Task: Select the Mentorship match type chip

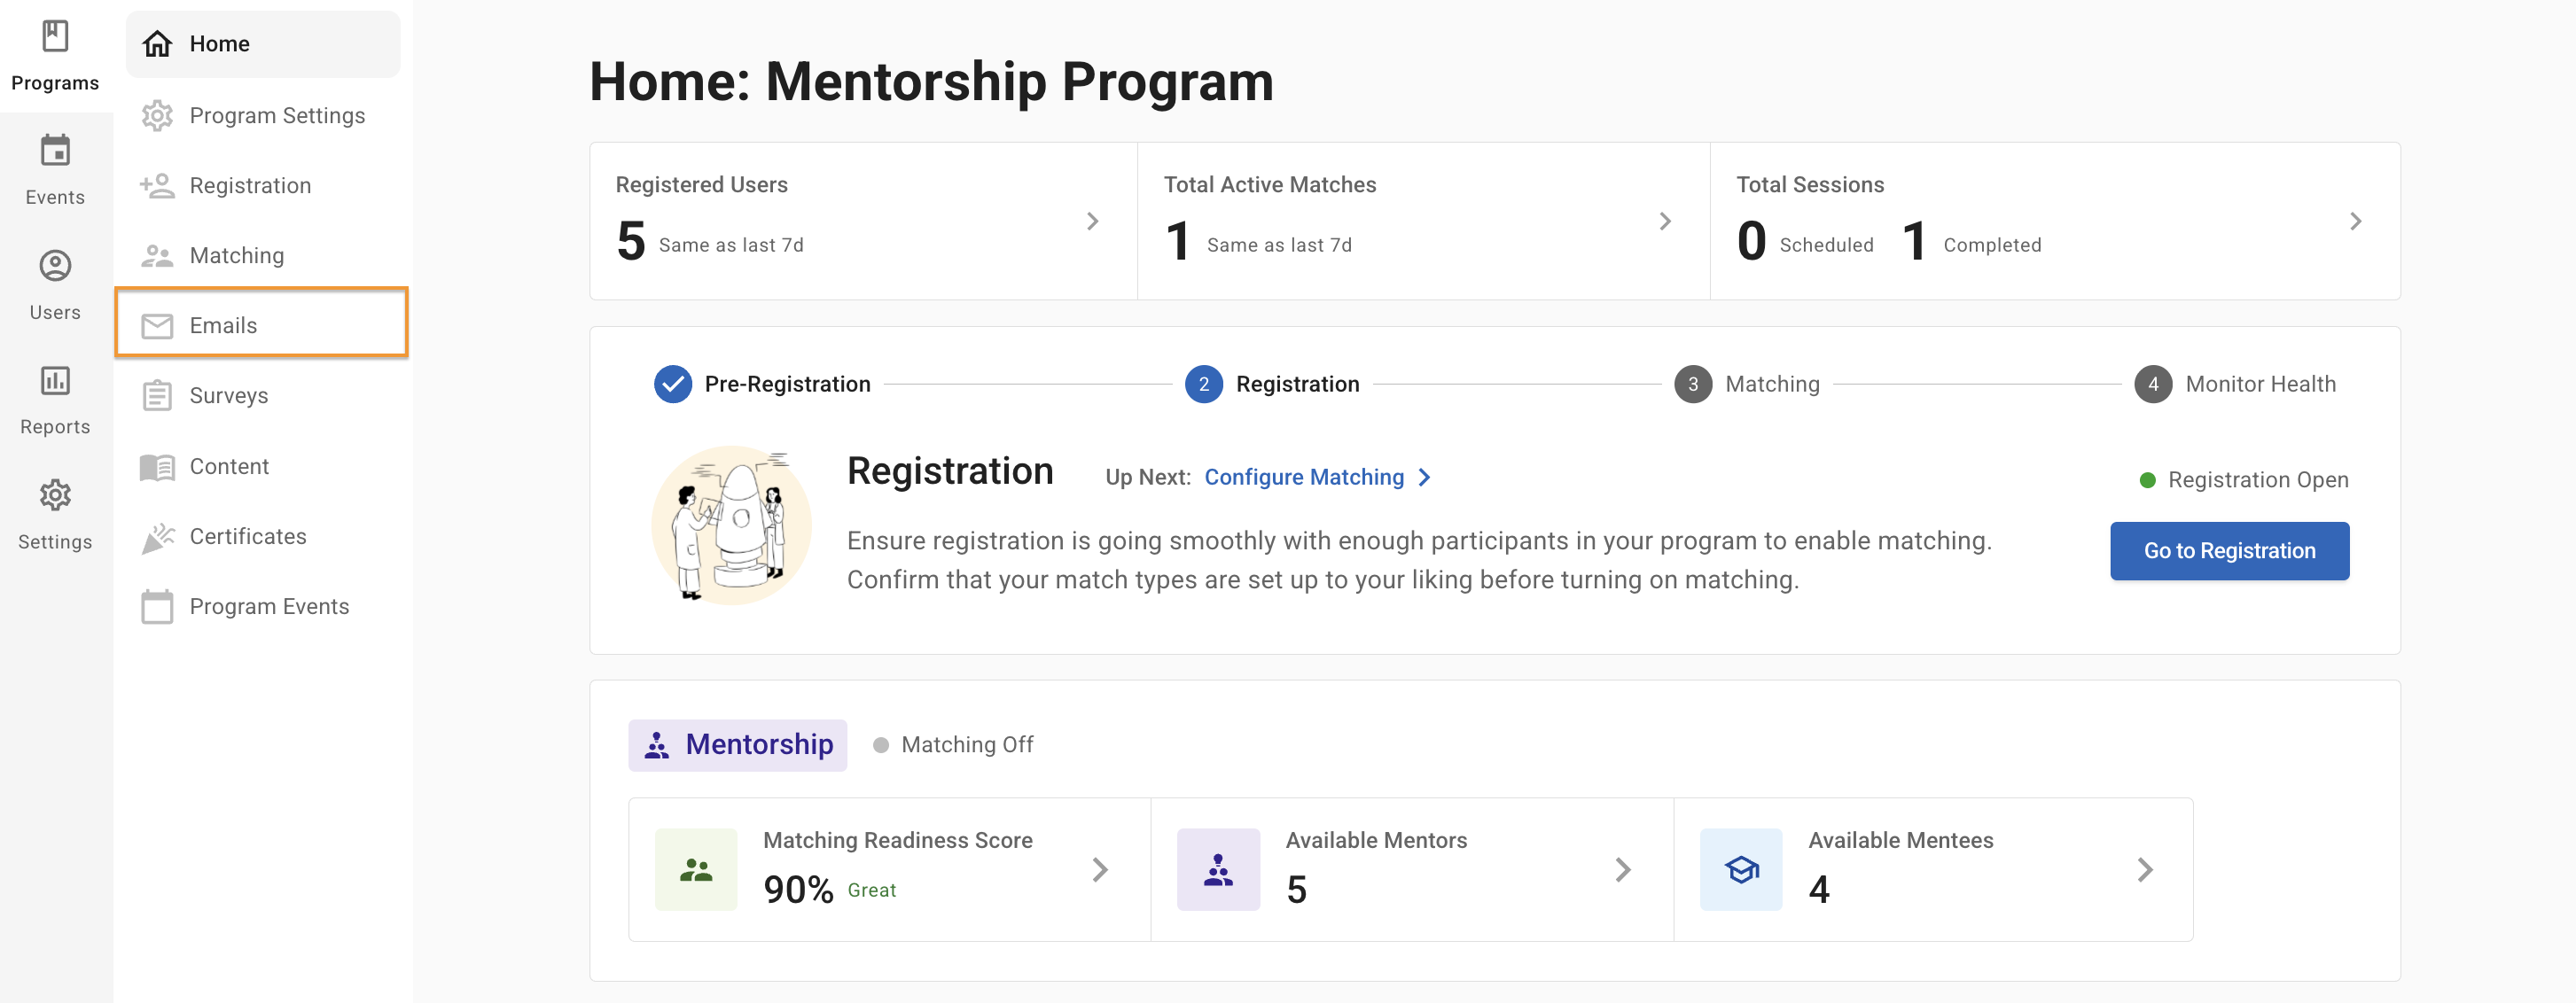Action: click(737, 745)
